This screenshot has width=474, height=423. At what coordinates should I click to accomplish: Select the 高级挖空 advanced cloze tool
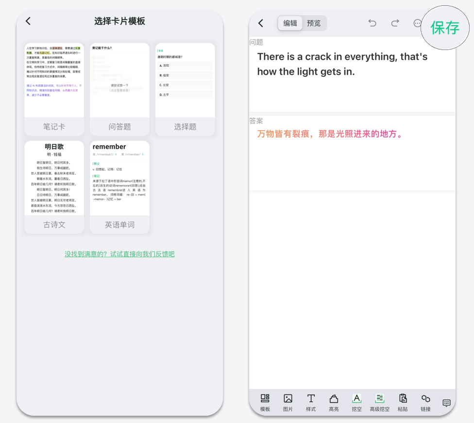pos(380,402)
